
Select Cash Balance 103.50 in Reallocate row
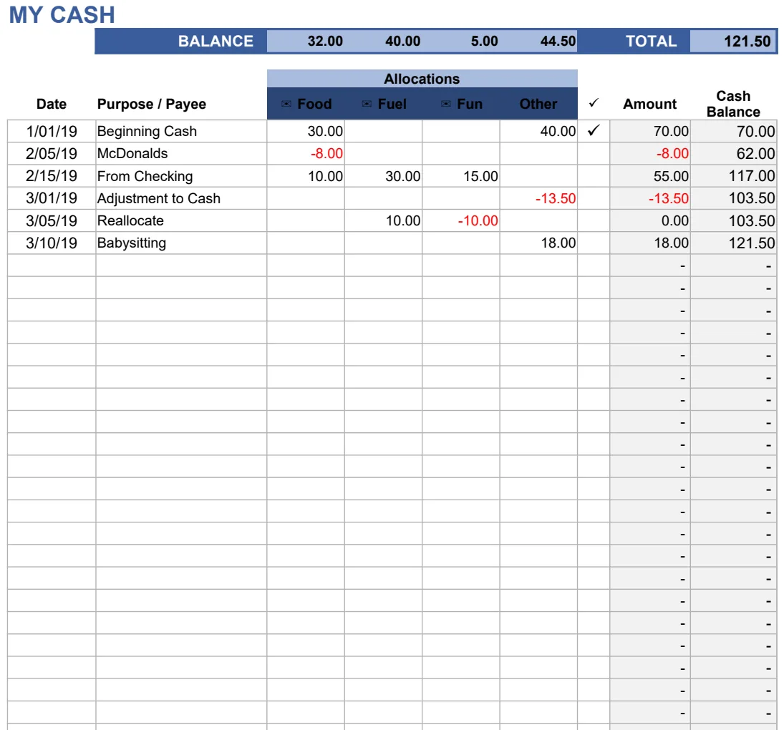point(733,220)
